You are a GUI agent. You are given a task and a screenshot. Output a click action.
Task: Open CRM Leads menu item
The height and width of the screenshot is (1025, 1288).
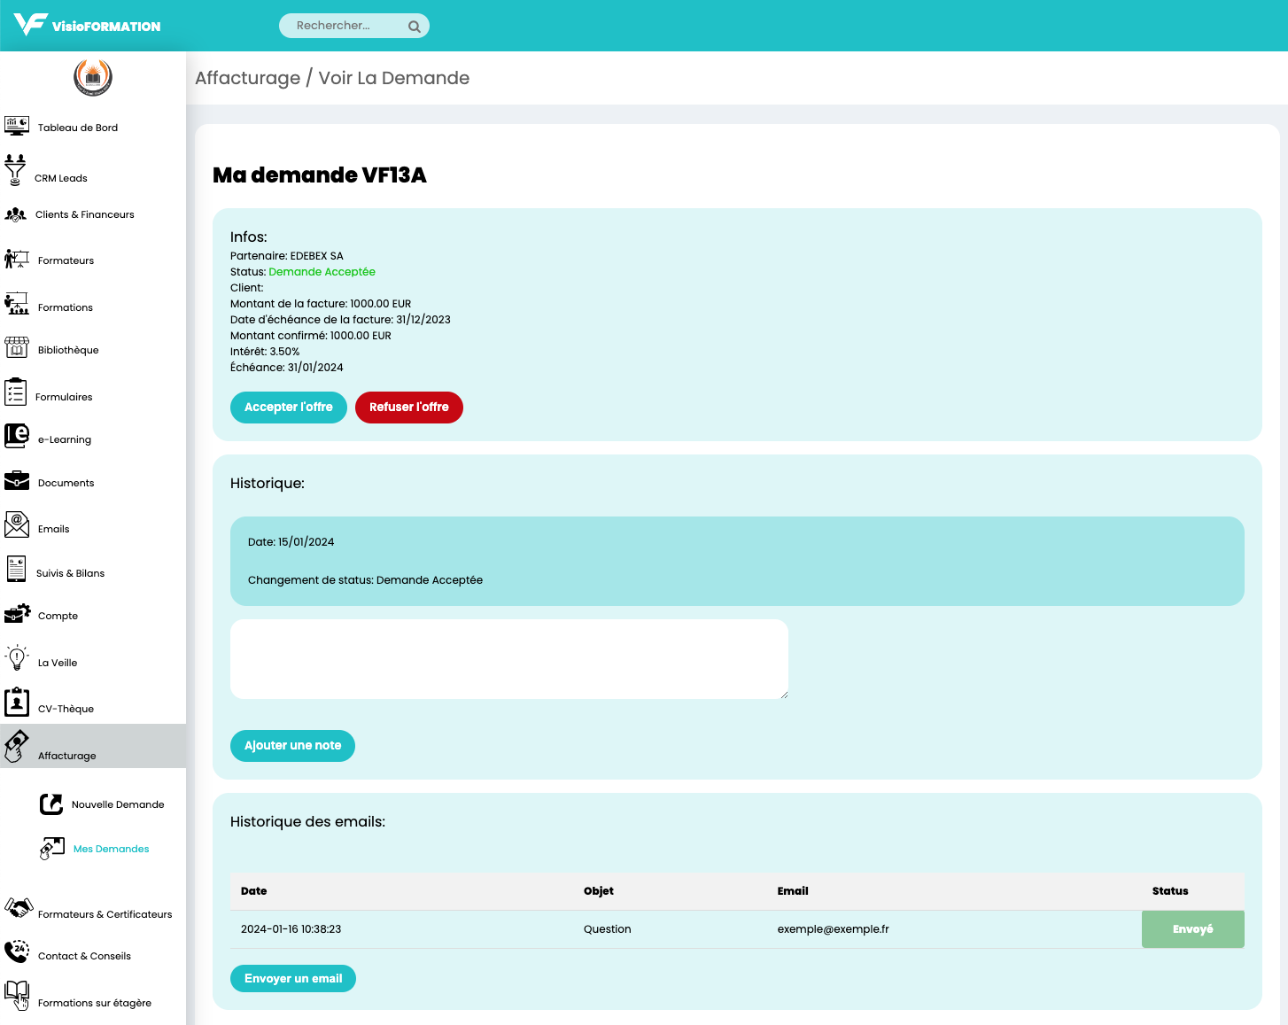61,178
